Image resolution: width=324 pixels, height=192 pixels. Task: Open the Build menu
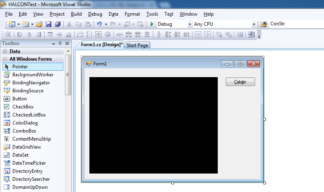(76, 14)
